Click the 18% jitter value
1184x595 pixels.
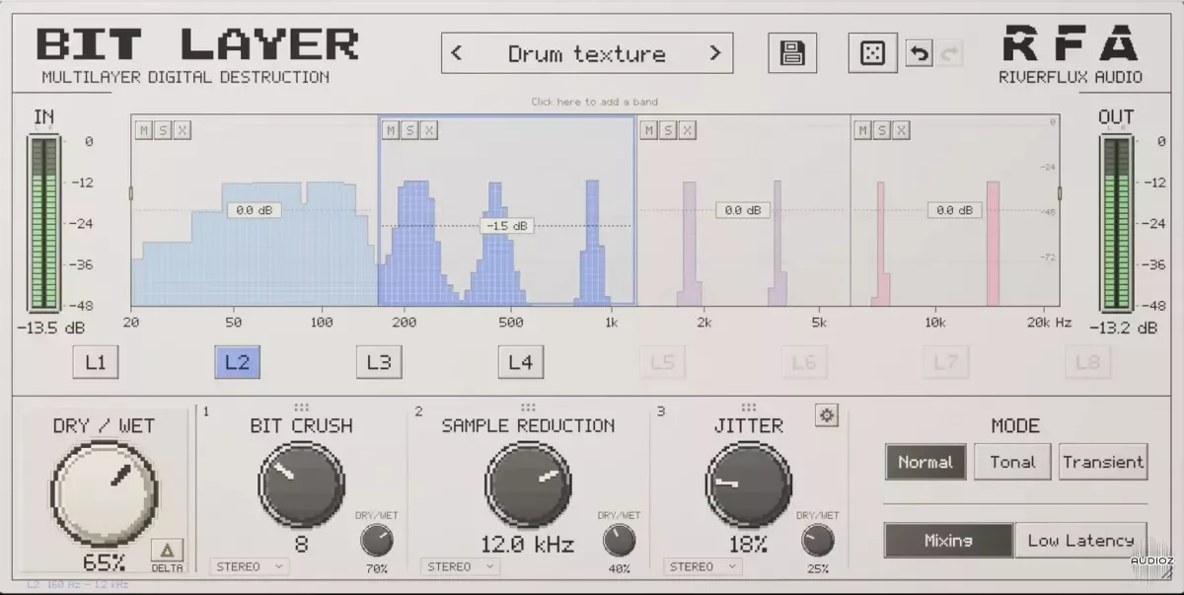748,544
